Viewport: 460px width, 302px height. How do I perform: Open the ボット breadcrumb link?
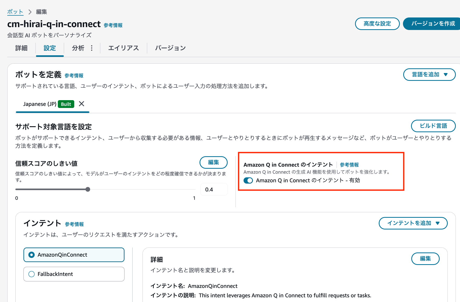pos(15,12)
